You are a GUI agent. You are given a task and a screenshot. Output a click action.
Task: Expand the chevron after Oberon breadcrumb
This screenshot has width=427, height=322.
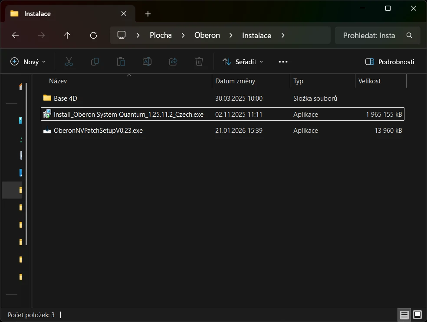pyautogui.click(x=231, y=36)
